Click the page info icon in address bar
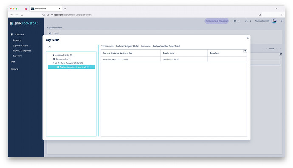Screen dimensions: 293x168 pos(48,15)
